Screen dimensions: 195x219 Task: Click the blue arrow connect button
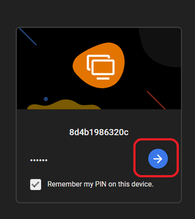pyautogui.click(x=158, y=159)
